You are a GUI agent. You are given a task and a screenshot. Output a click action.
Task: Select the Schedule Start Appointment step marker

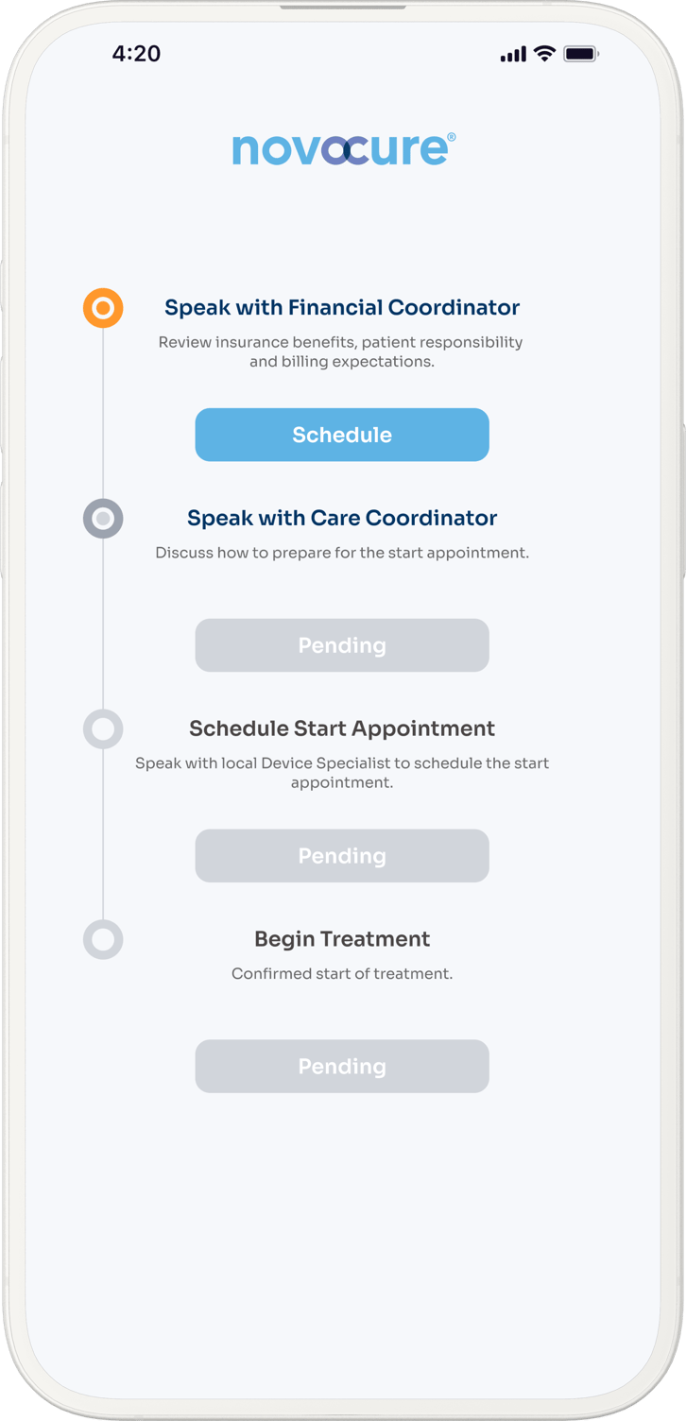(103, 729)
